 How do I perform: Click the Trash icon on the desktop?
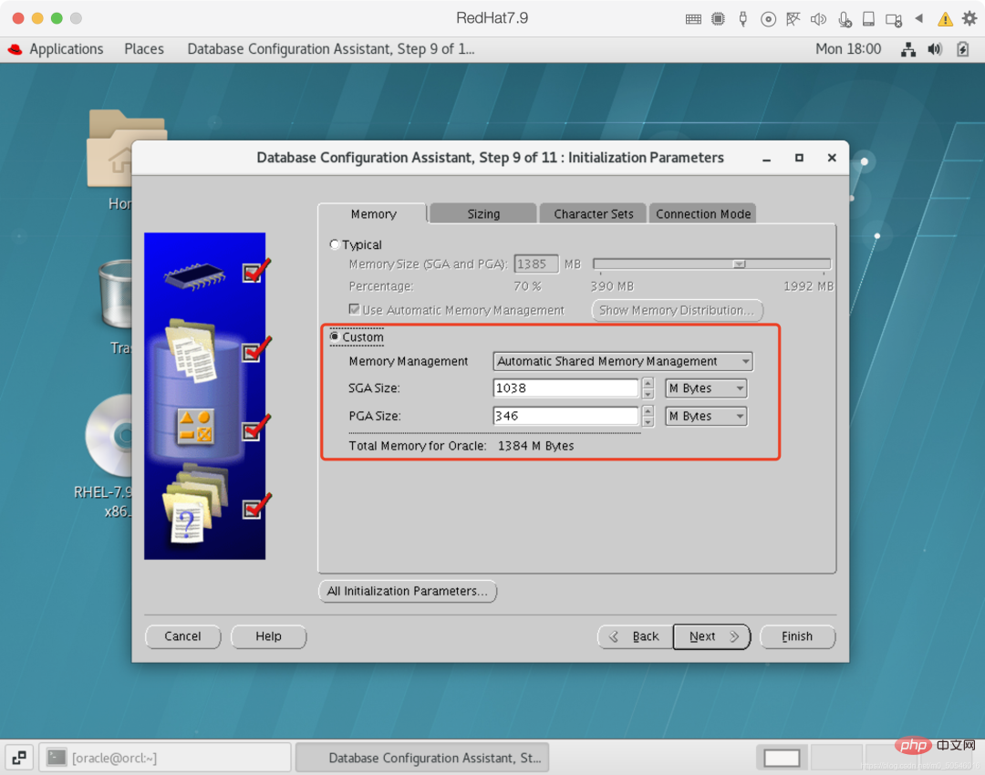[116, 294]
